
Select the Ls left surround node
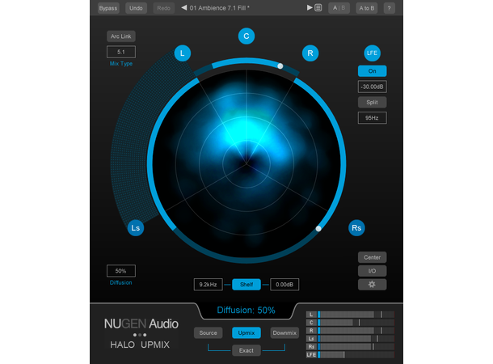pyautogui.click(x=136, y=228)
